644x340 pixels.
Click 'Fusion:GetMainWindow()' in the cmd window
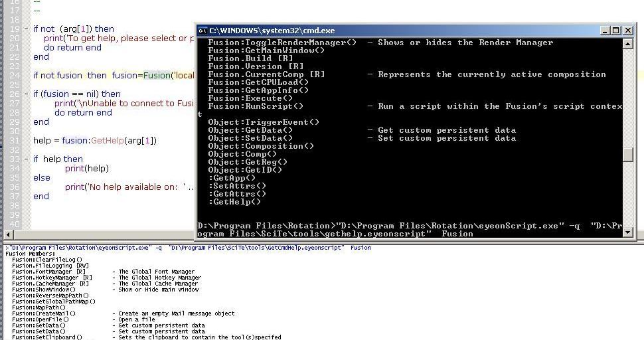pos(266,50)
